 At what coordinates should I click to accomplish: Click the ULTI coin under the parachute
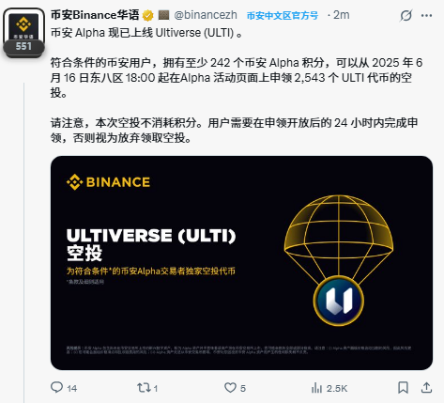pos(339,301)
